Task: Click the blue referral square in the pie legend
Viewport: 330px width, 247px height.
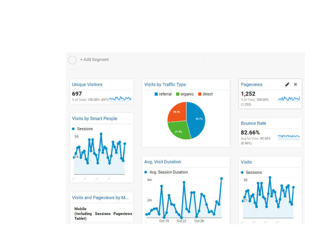Action: [156, 94]
